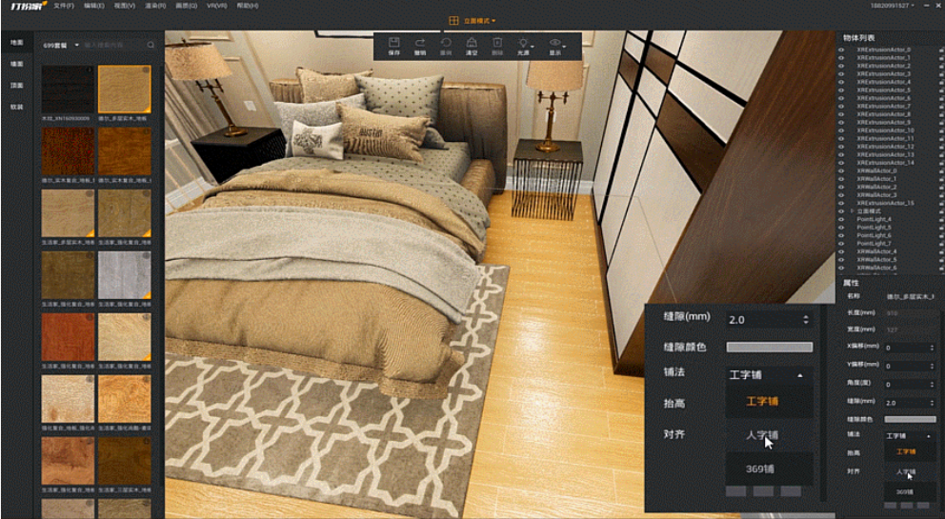Click the enlarged 缝隙颜色 gray color swatch

(769, 348)
